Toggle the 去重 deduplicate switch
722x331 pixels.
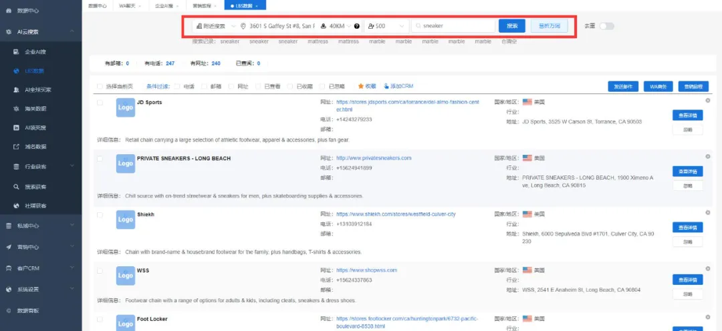(606, 26)
